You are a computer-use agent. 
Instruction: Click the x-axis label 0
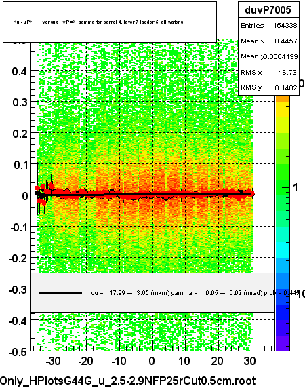152,361
